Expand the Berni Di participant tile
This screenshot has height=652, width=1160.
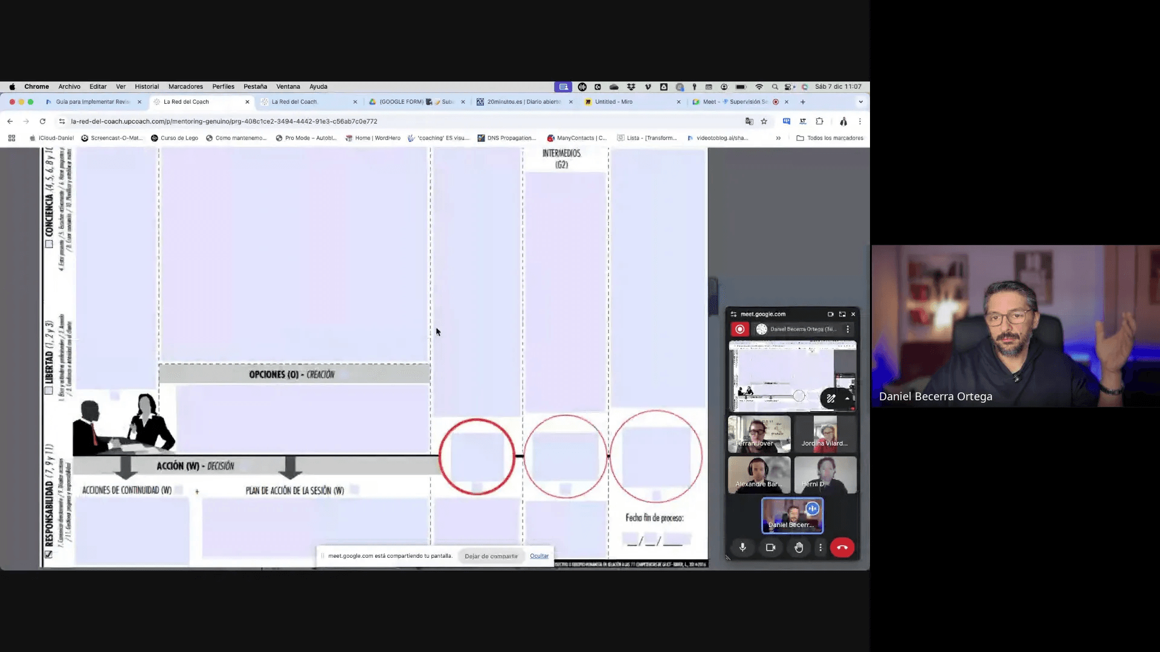click(825, 475)
